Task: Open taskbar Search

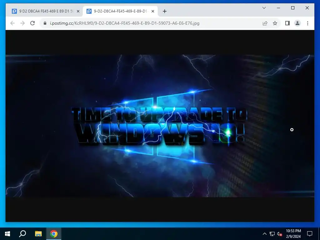Action: [x=22, y=234]
